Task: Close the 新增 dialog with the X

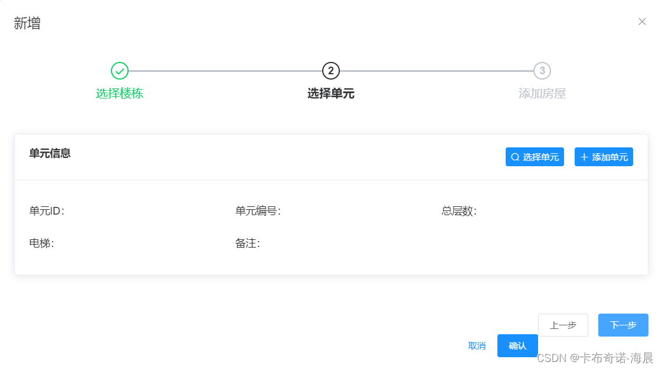Action: point(642,22)
